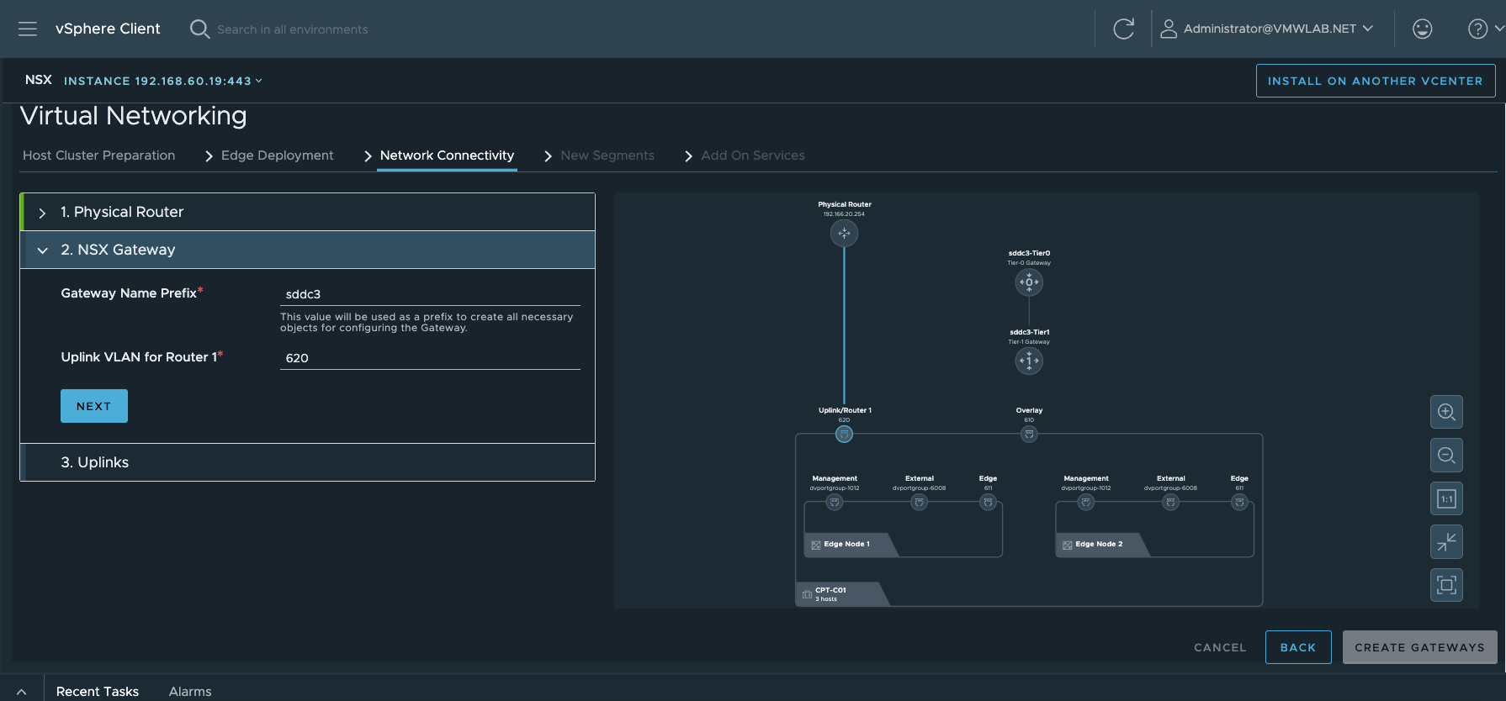
Task: Go to Edge Deployment step
Action: pyautogui.click(x=277, y=155)
